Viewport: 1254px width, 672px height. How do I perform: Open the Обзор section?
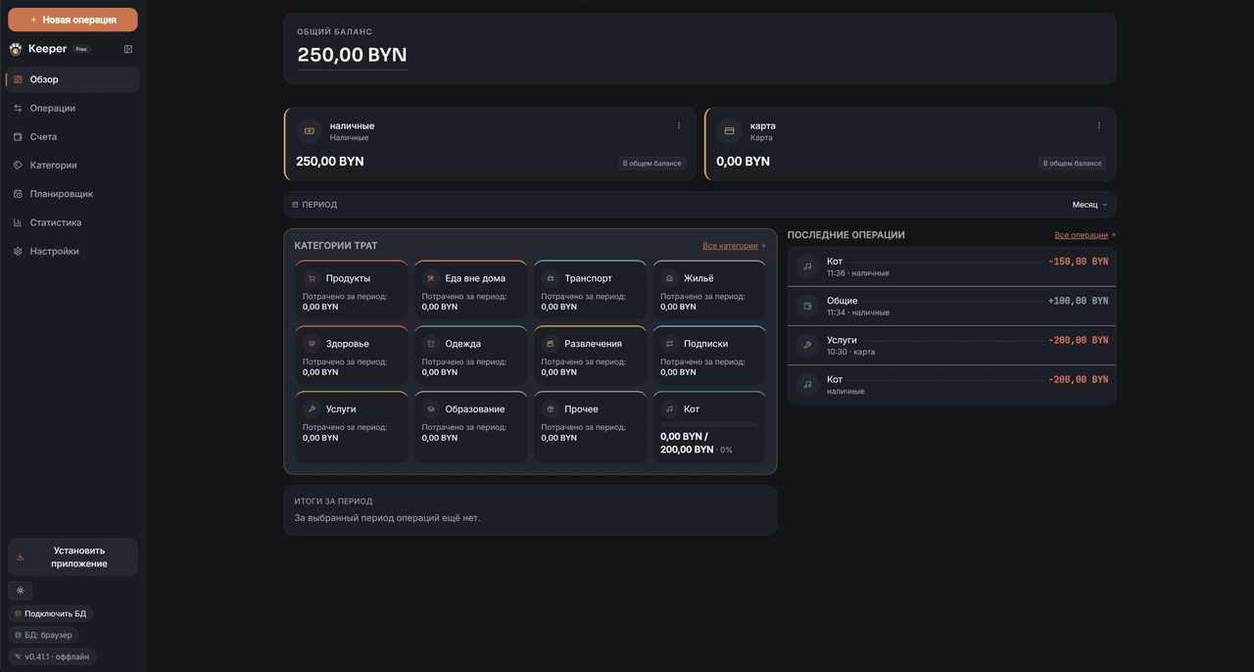73,79
